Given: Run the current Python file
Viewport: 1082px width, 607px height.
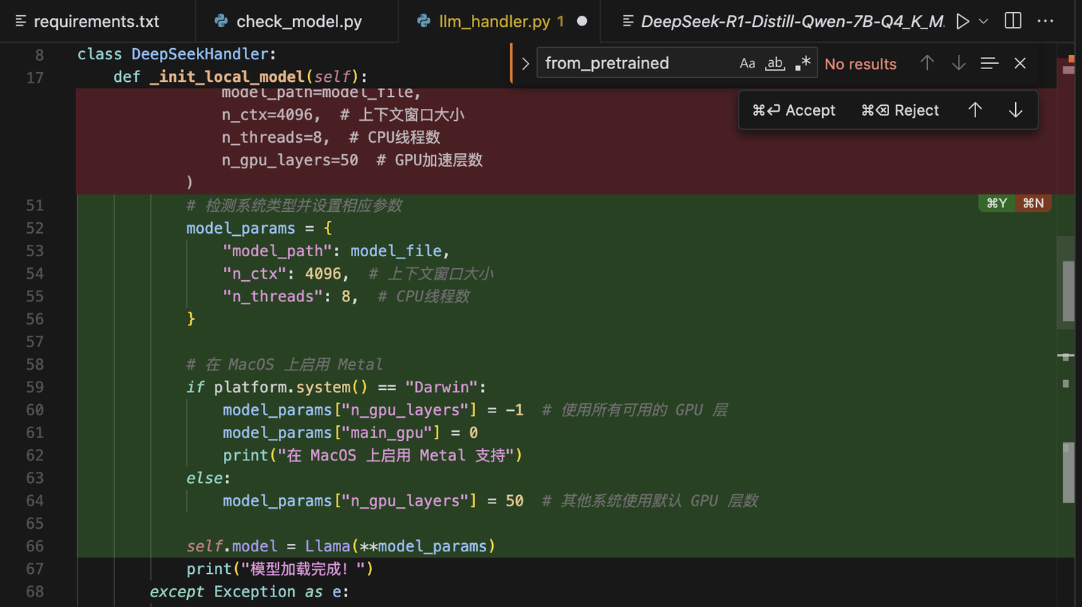Looking at the screenshot, I should tap(963, 21).
